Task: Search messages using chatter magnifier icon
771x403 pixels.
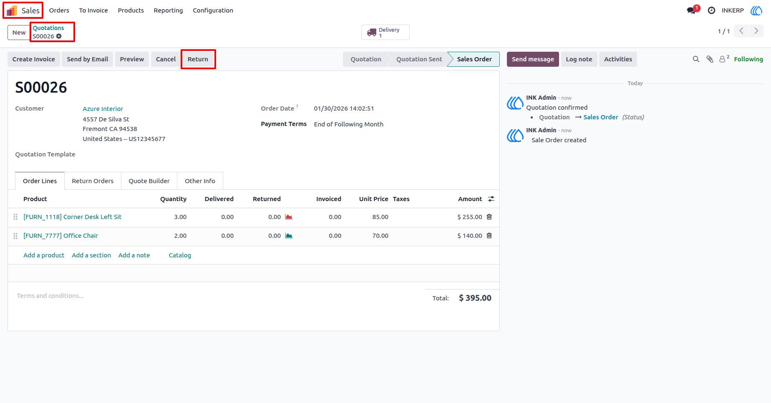Action: 696,59
